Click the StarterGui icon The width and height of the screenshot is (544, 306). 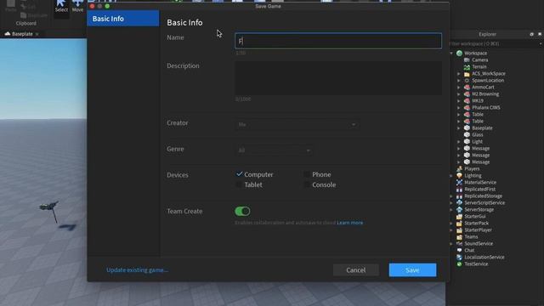[459, 216]
